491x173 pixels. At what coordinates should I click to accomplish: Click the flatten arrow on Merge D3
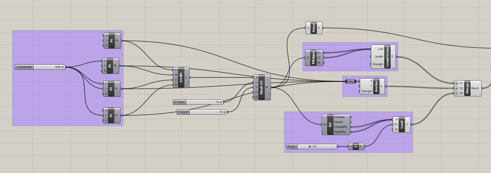pos(456,93)
